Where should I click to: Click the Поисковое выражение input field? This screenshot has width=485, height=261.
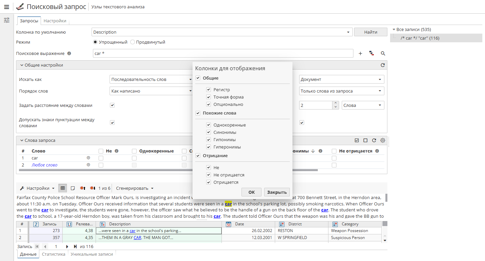click(223, 53)
